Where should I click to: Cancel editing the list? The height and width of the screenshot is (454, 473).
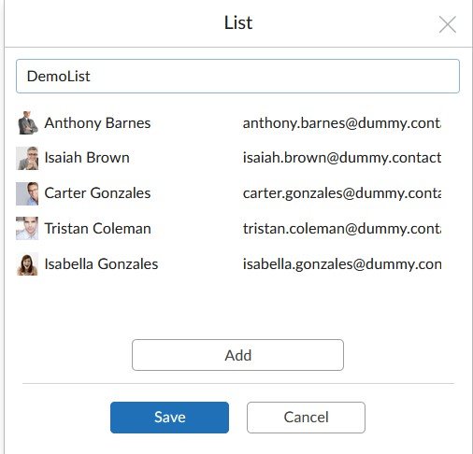pos(306,418)
